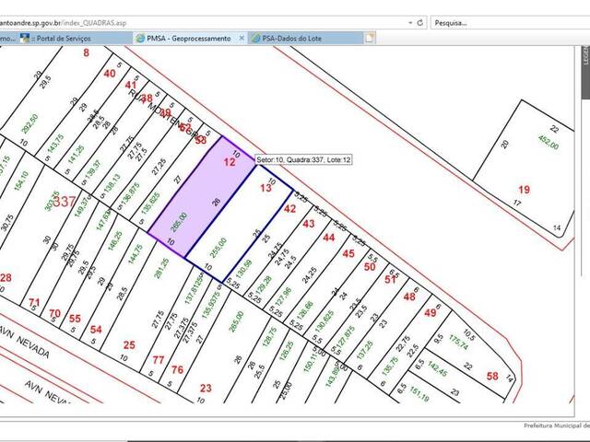Select the PMSA - Geoprocessamento tab
The image size is (590, 442).
pos(184,39)
